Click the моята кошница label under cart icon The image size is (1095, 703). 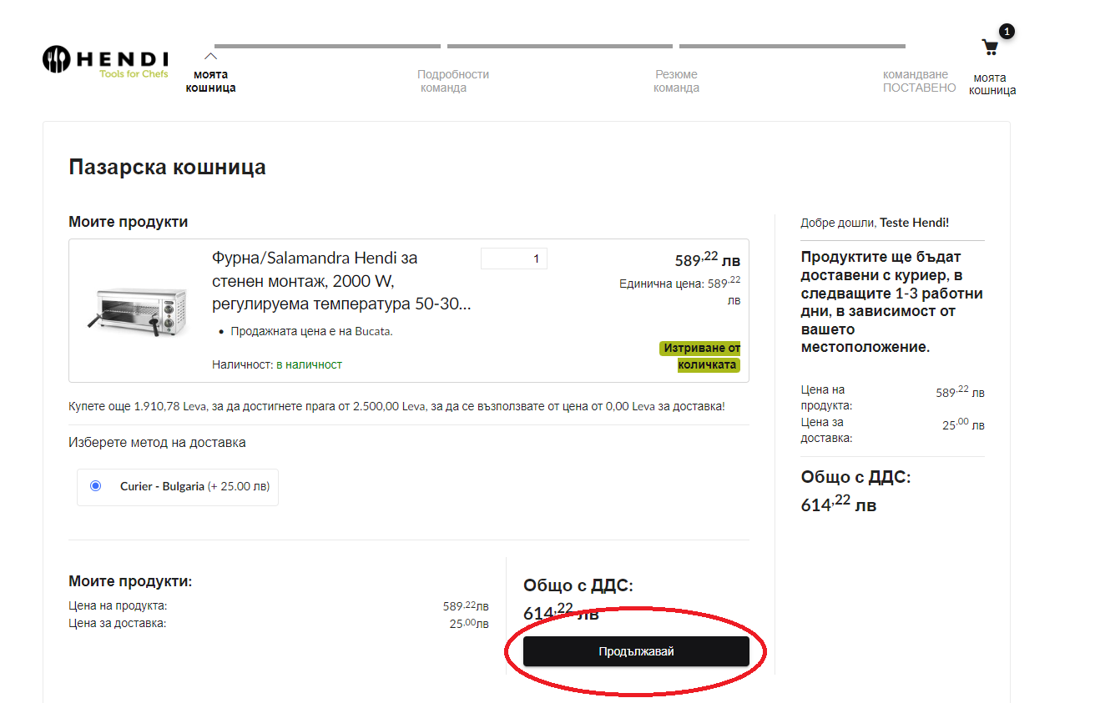(x=992, y=84)
